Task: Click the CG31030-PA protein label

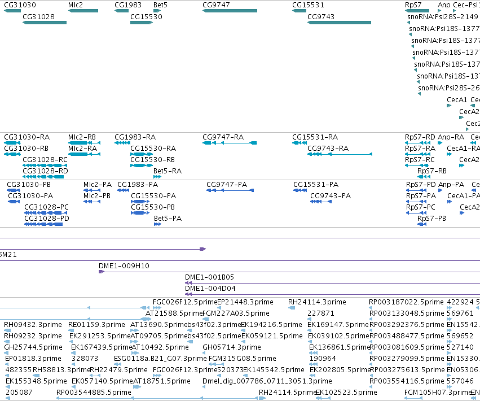Action: tap(30, 196)
